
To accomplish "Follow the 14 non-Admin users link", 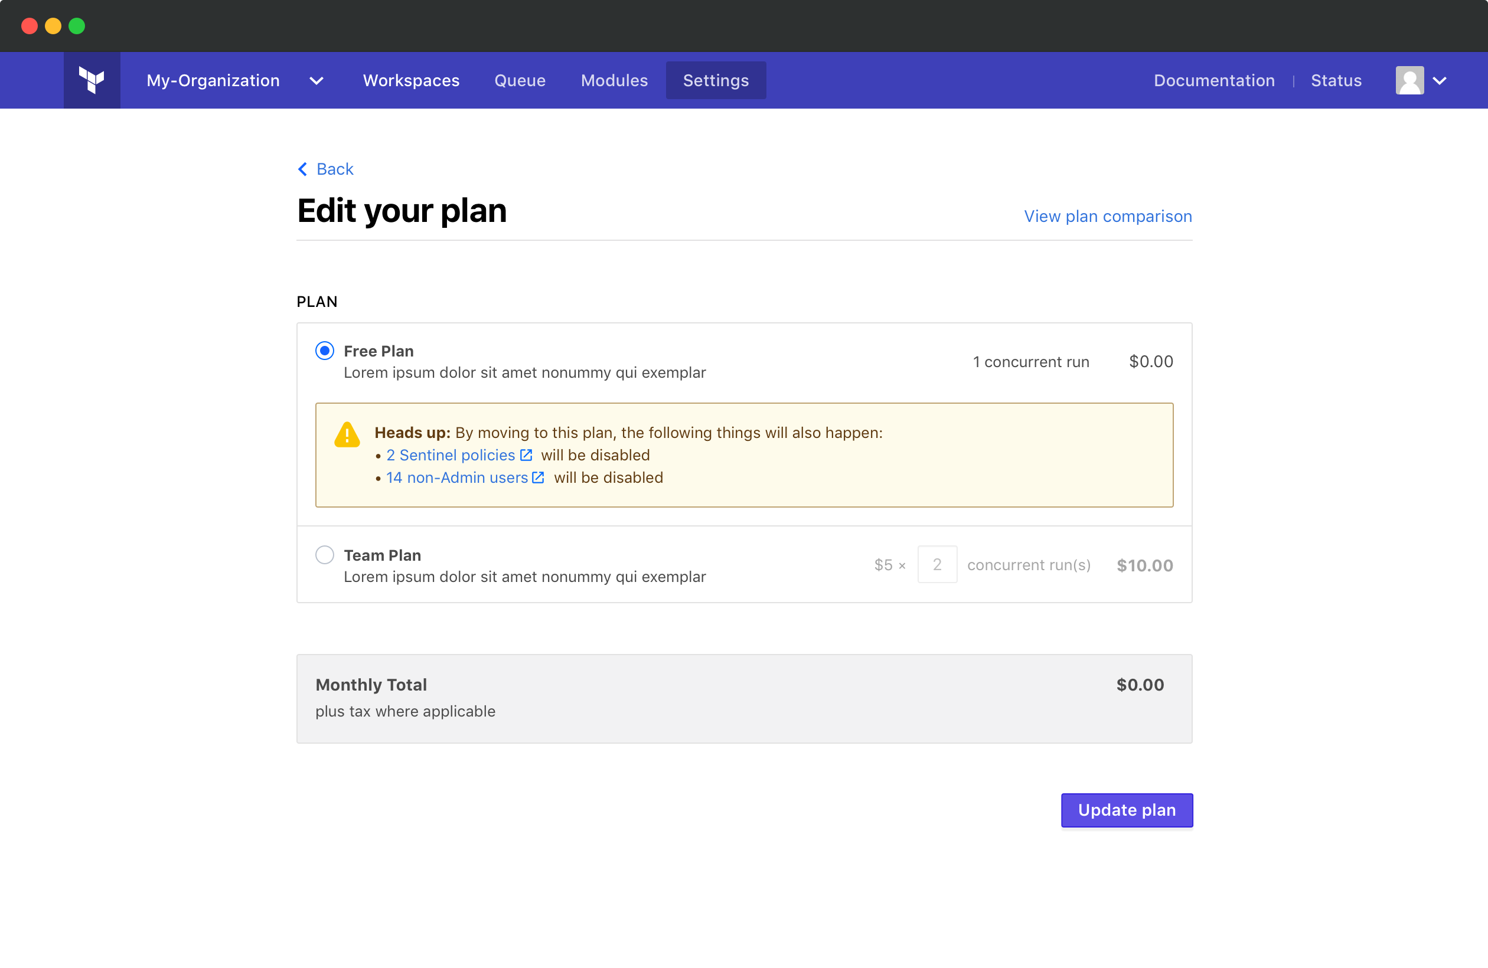I will (457, 478).
